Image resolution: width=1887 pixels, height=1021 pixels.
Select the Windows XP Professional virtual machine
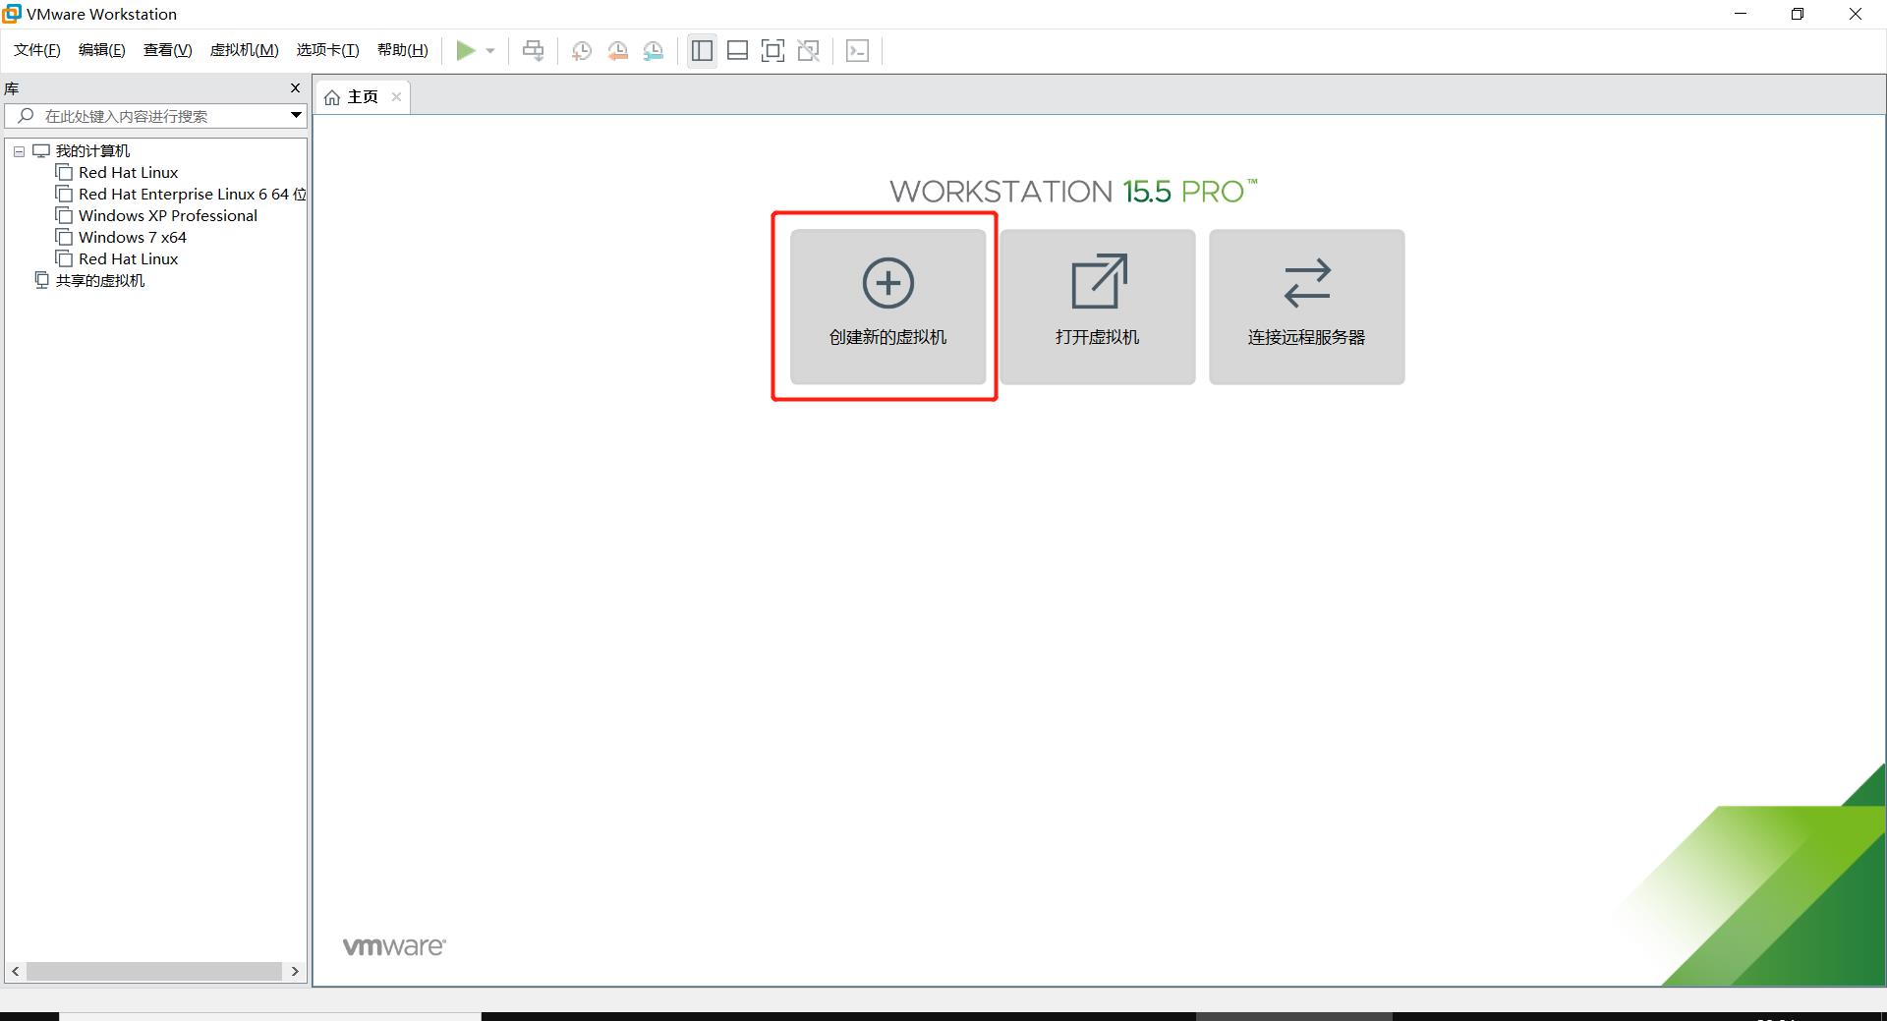point(167,215)
